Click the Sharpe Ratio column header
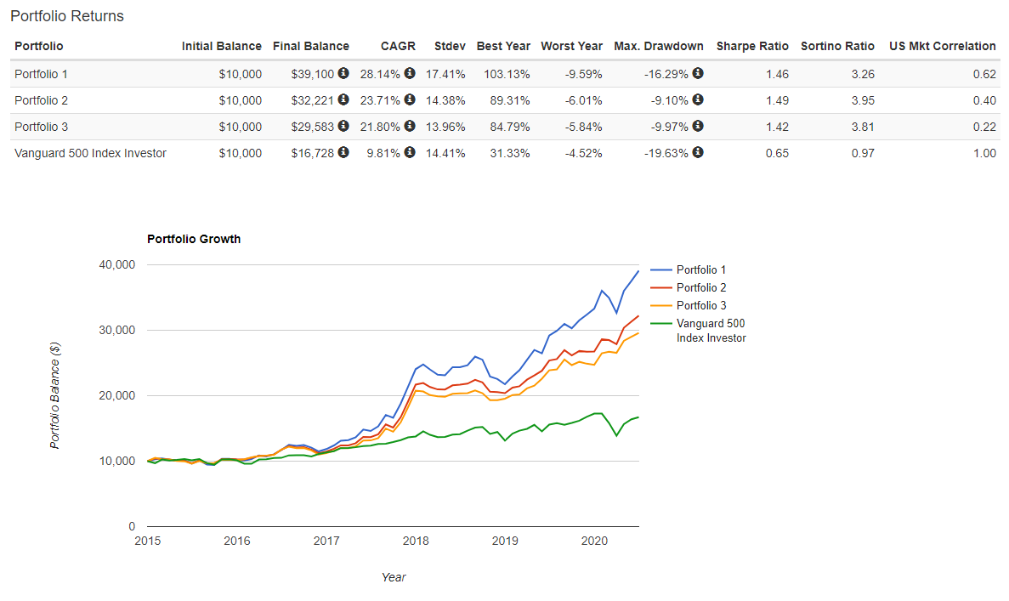Image resolution: width=1009 pixels, height=601 pixels. [752, 46]
